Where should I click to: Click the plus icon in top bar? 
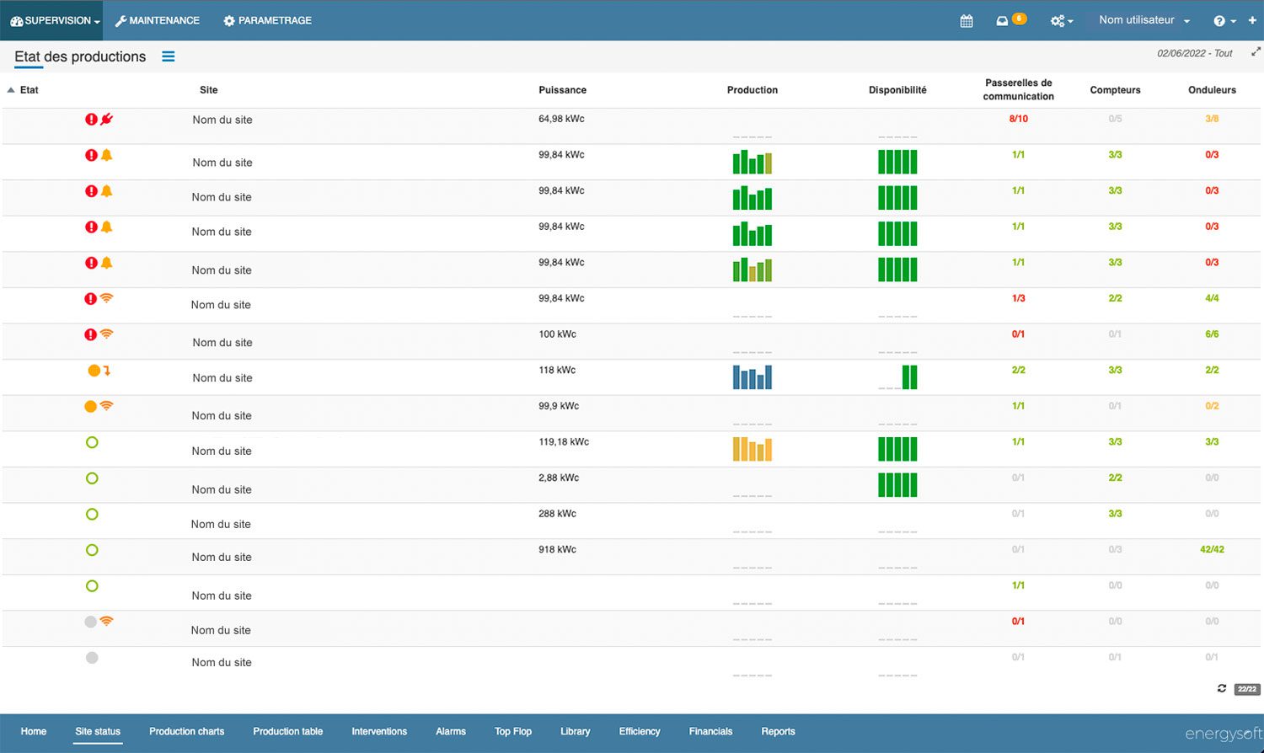tap(1252, 20)
